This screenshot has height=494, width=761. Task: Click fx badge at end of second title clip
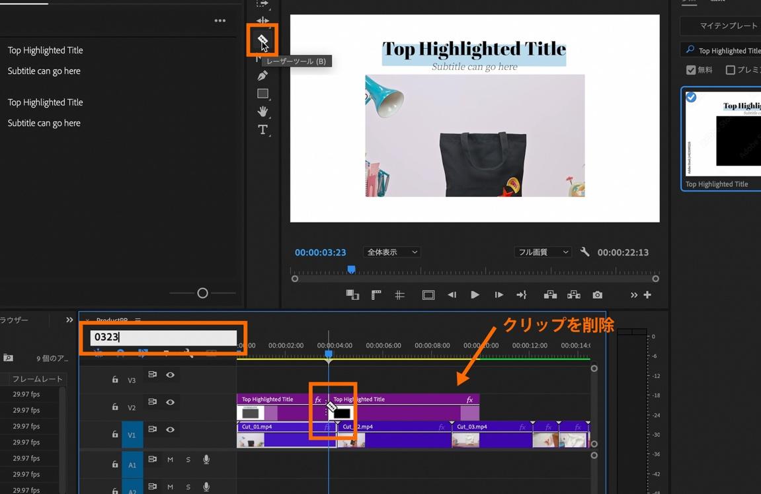point(469,400)
